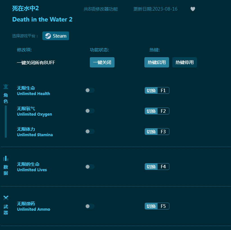Click the F3 hotkey field

point(163,132)
